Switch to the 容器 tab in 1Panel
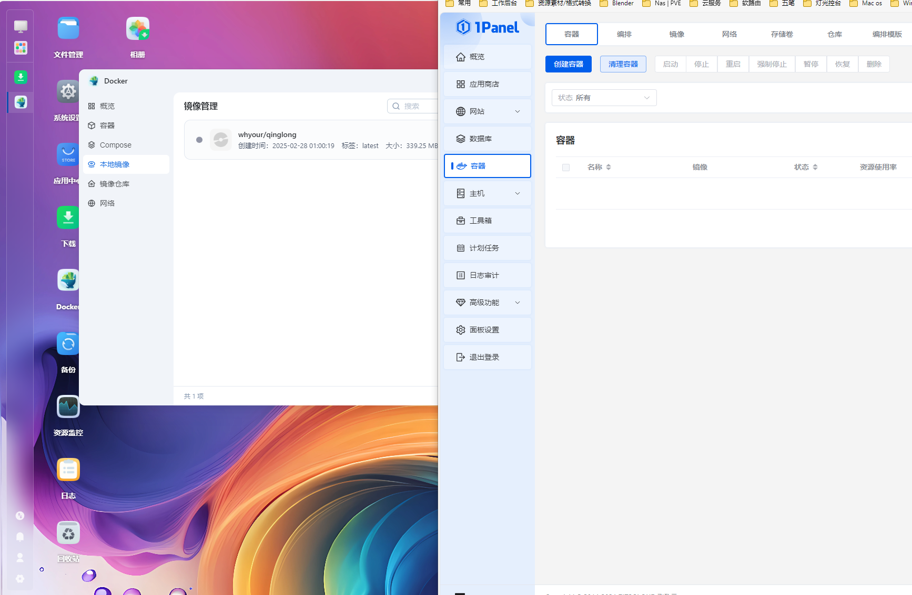Screen dimensions: 912x595 coord(572,34)
